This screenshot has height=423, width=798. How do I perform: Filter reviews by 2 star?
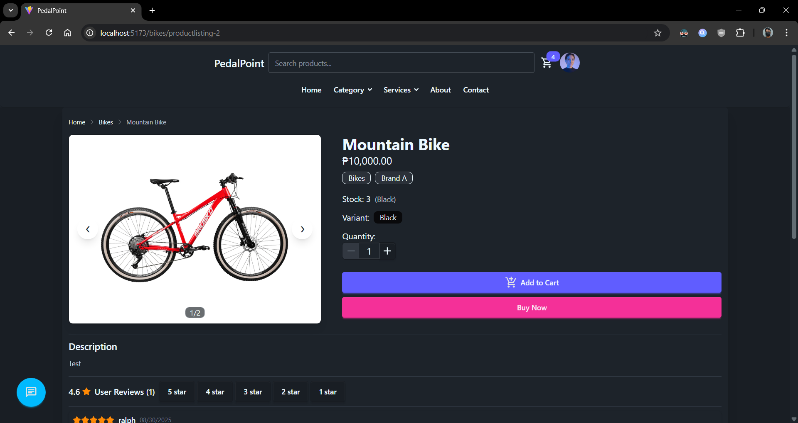click(291, 392)
